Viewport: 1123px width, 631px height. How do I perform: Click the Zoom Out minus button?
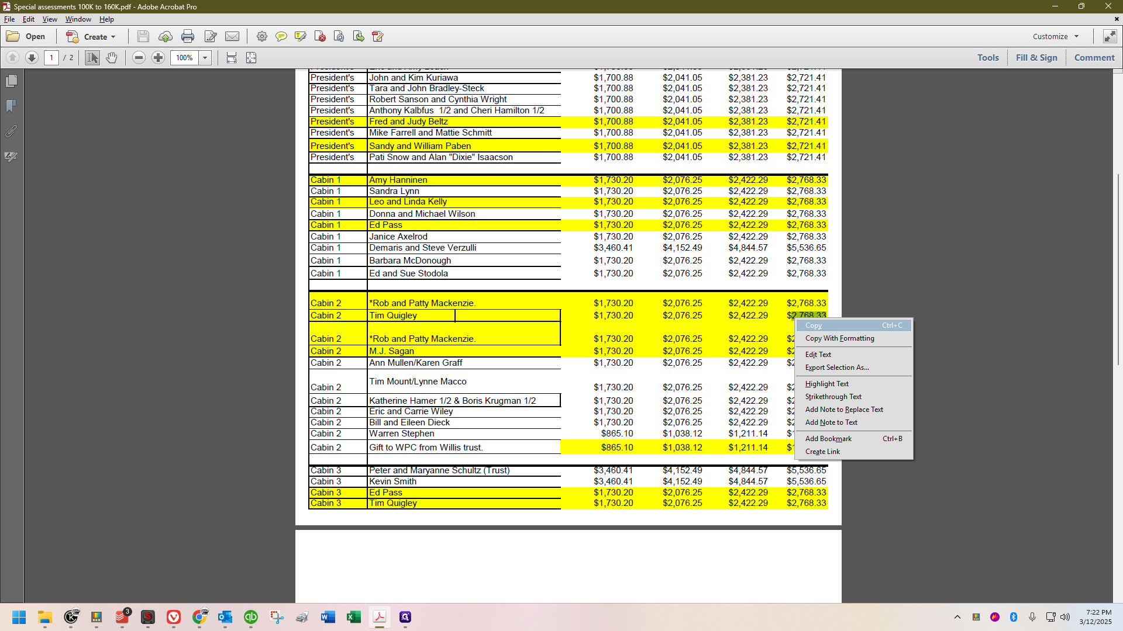pos(139,57)
